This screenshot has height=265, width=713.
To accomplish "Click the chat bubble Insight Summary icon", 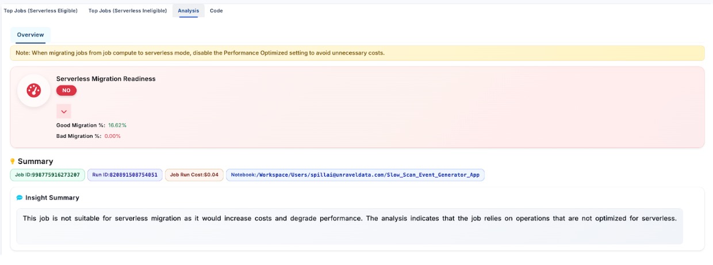I will coord(20,198).
